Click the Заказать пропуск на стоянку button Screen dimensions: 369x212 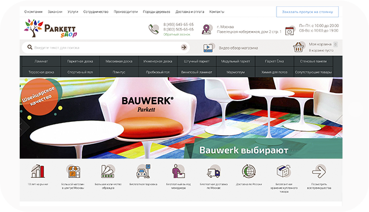point(307,12)
